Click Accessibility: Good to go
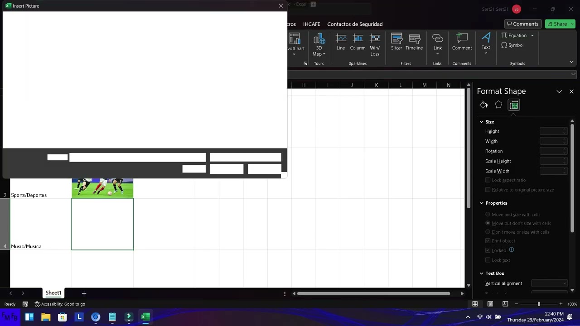Screen dimensions: 580x326 pyautogui.click(x=60, y=304)
